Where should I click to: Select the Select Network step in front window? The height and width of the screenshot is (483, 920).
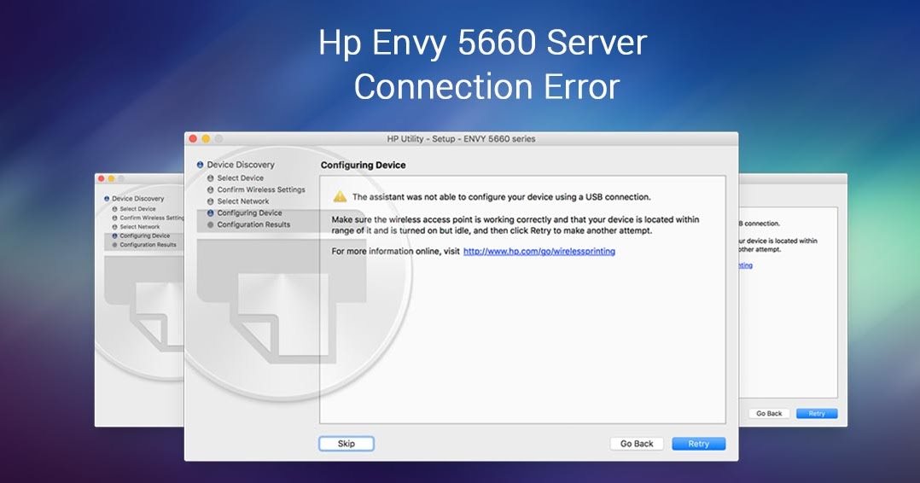coord(237,201)
